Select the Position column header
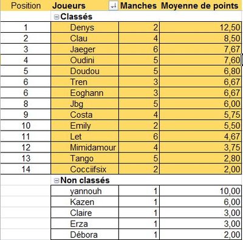This screenshot has width=243, height=240. (x=26, y=5)
